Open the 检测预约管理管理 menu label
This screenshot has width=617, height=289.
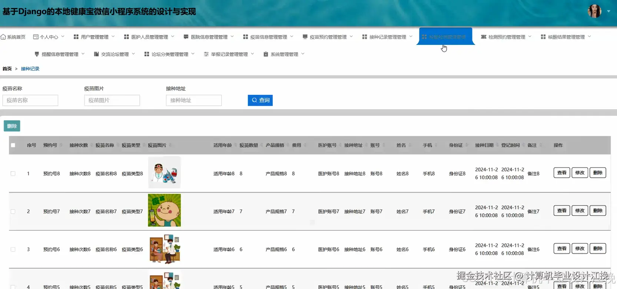[507, 37]
